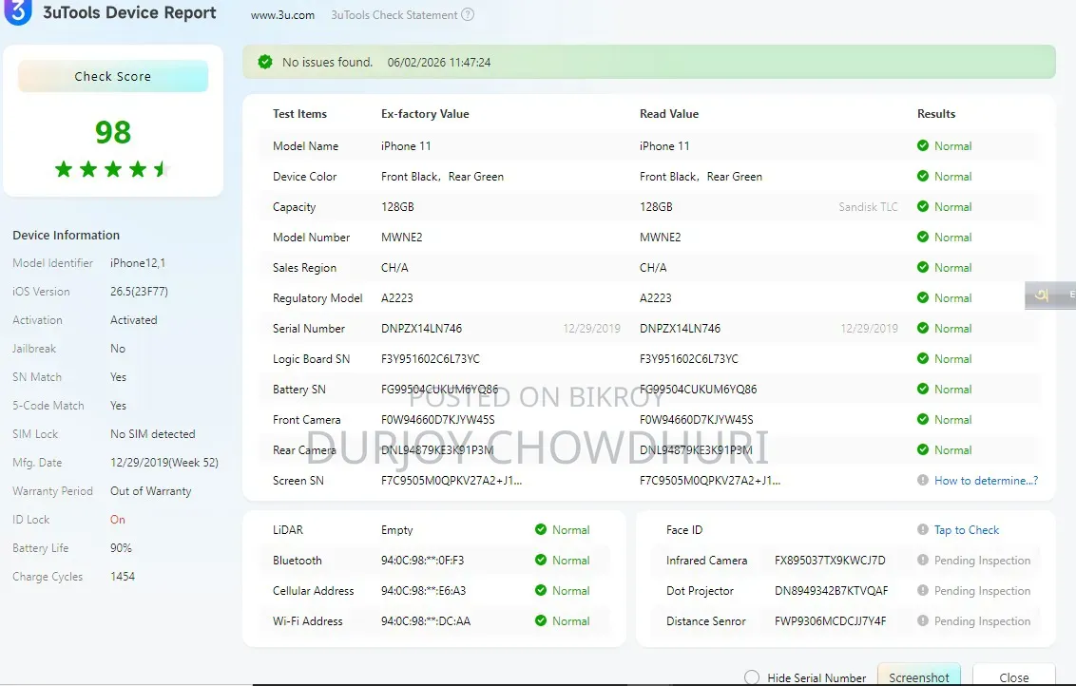1076x686 pixels.
Task: Click the pending icon for Distance Sensor
Action: (923, 620)
